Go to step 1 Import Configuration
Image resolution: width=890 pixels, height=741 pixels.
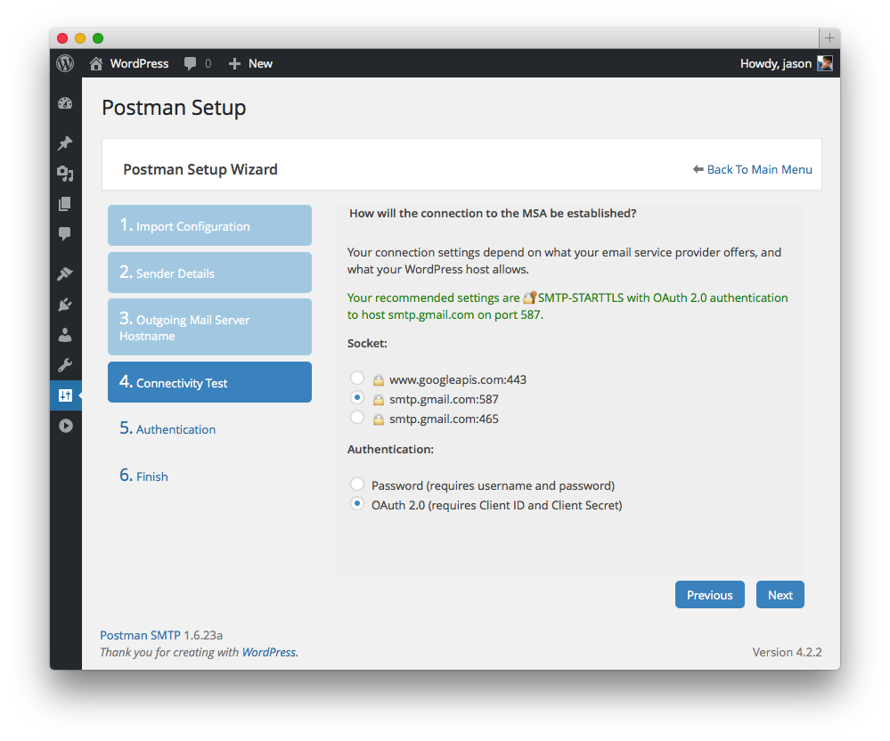[209, 225]
